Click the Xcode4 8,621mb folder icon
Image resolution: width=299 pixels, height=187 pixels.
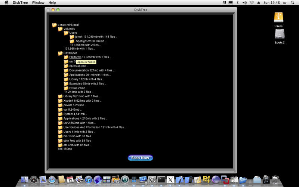pos(60,101)
